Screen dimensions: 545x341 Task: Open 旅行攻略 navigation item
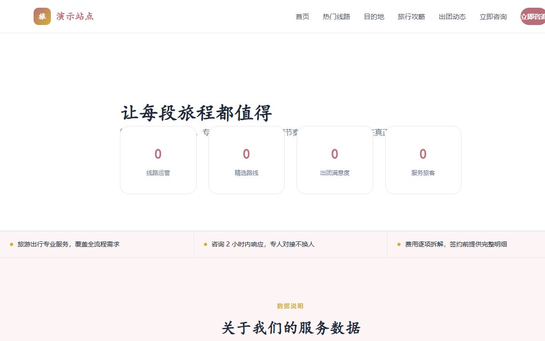[411, 17]
